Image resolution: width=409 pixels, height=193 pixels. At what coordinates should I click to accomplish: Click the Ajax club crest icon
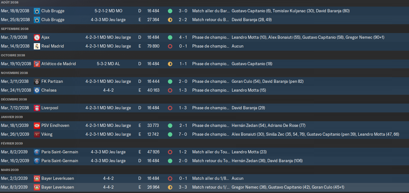click(x=37, y=37)
